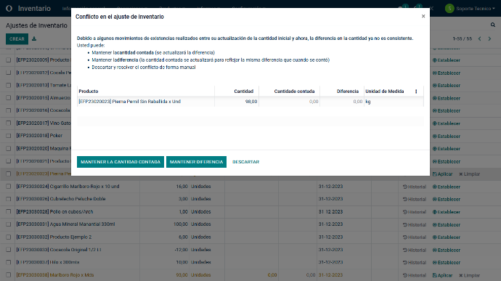Viewport: 501px width, 281px height.
Task: Click Establecer for EFP23020020 Maquina row
Action: coord(447,149)
